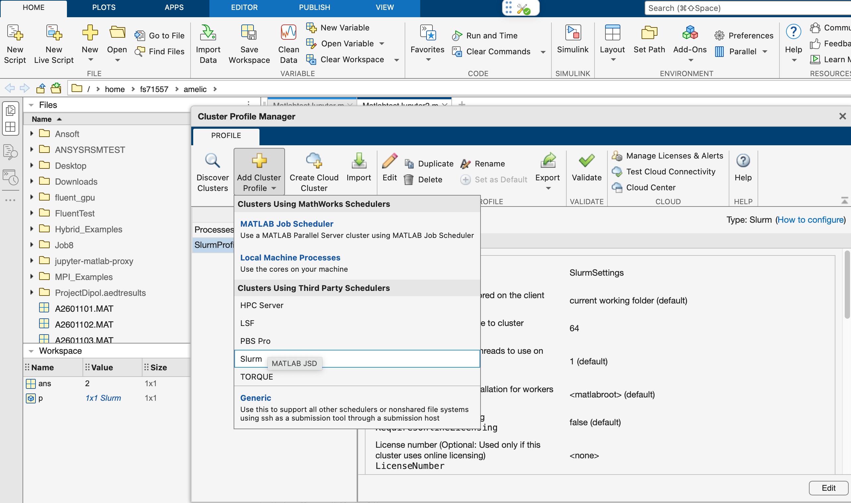Open the Export dropdown arrow
The height and width of the screenshot is (503, 851).
(548, 188)
